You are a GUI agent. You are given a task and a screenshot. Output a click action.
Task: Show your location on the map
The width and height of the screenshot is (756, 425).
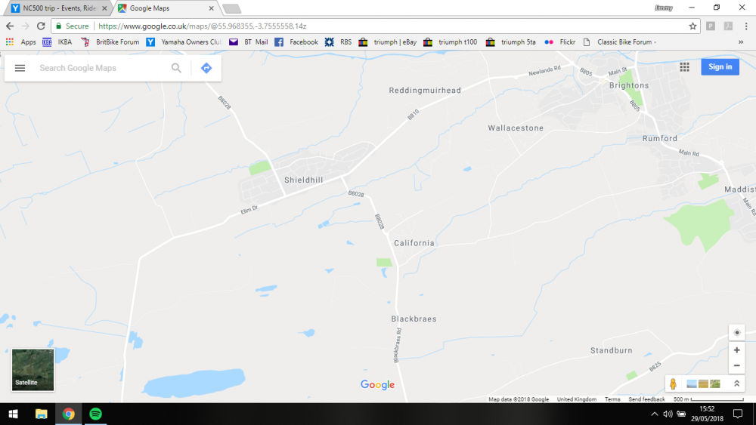coord(736,333)
